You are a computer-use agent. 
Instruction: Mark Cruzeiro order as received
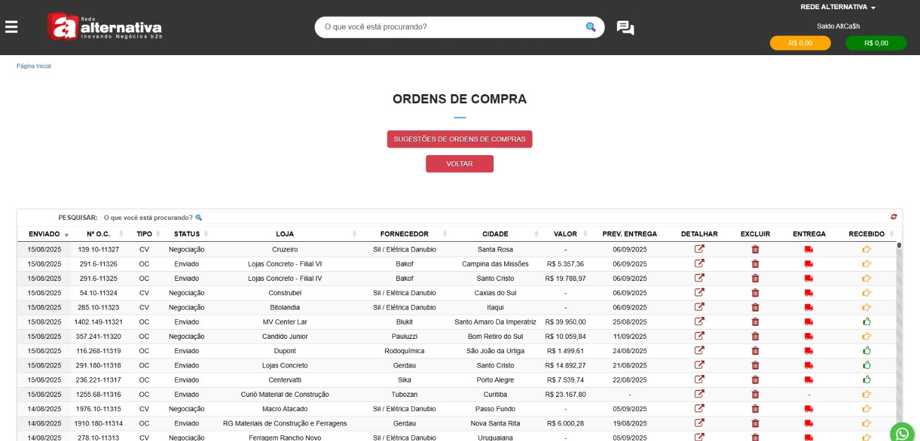867,249
